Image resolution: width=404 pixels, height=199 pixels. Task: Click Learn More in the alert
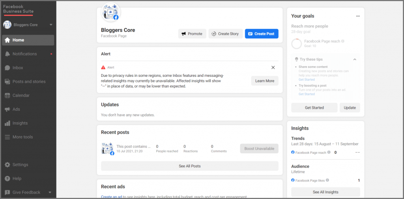(x=265, y=81)
